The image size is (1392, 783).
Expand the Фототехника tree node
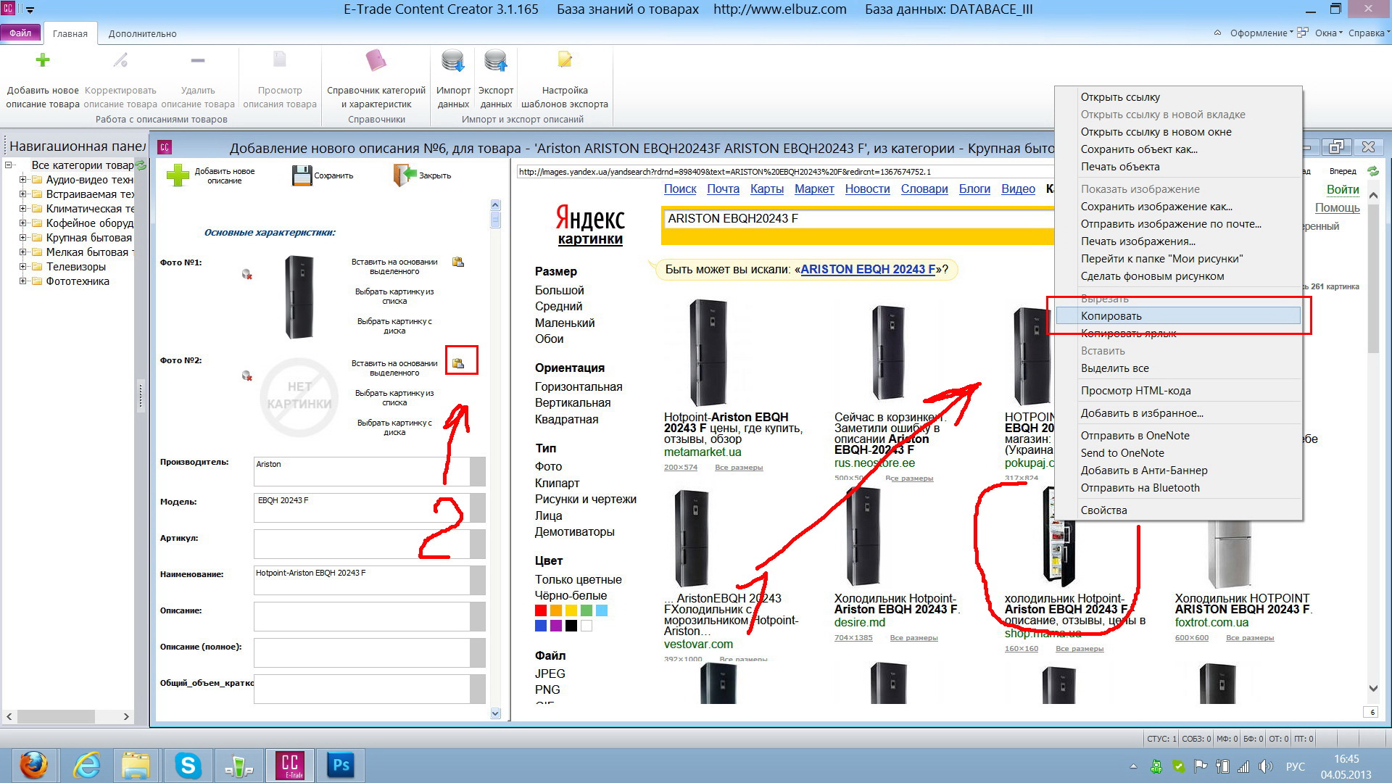coord(22,281)
